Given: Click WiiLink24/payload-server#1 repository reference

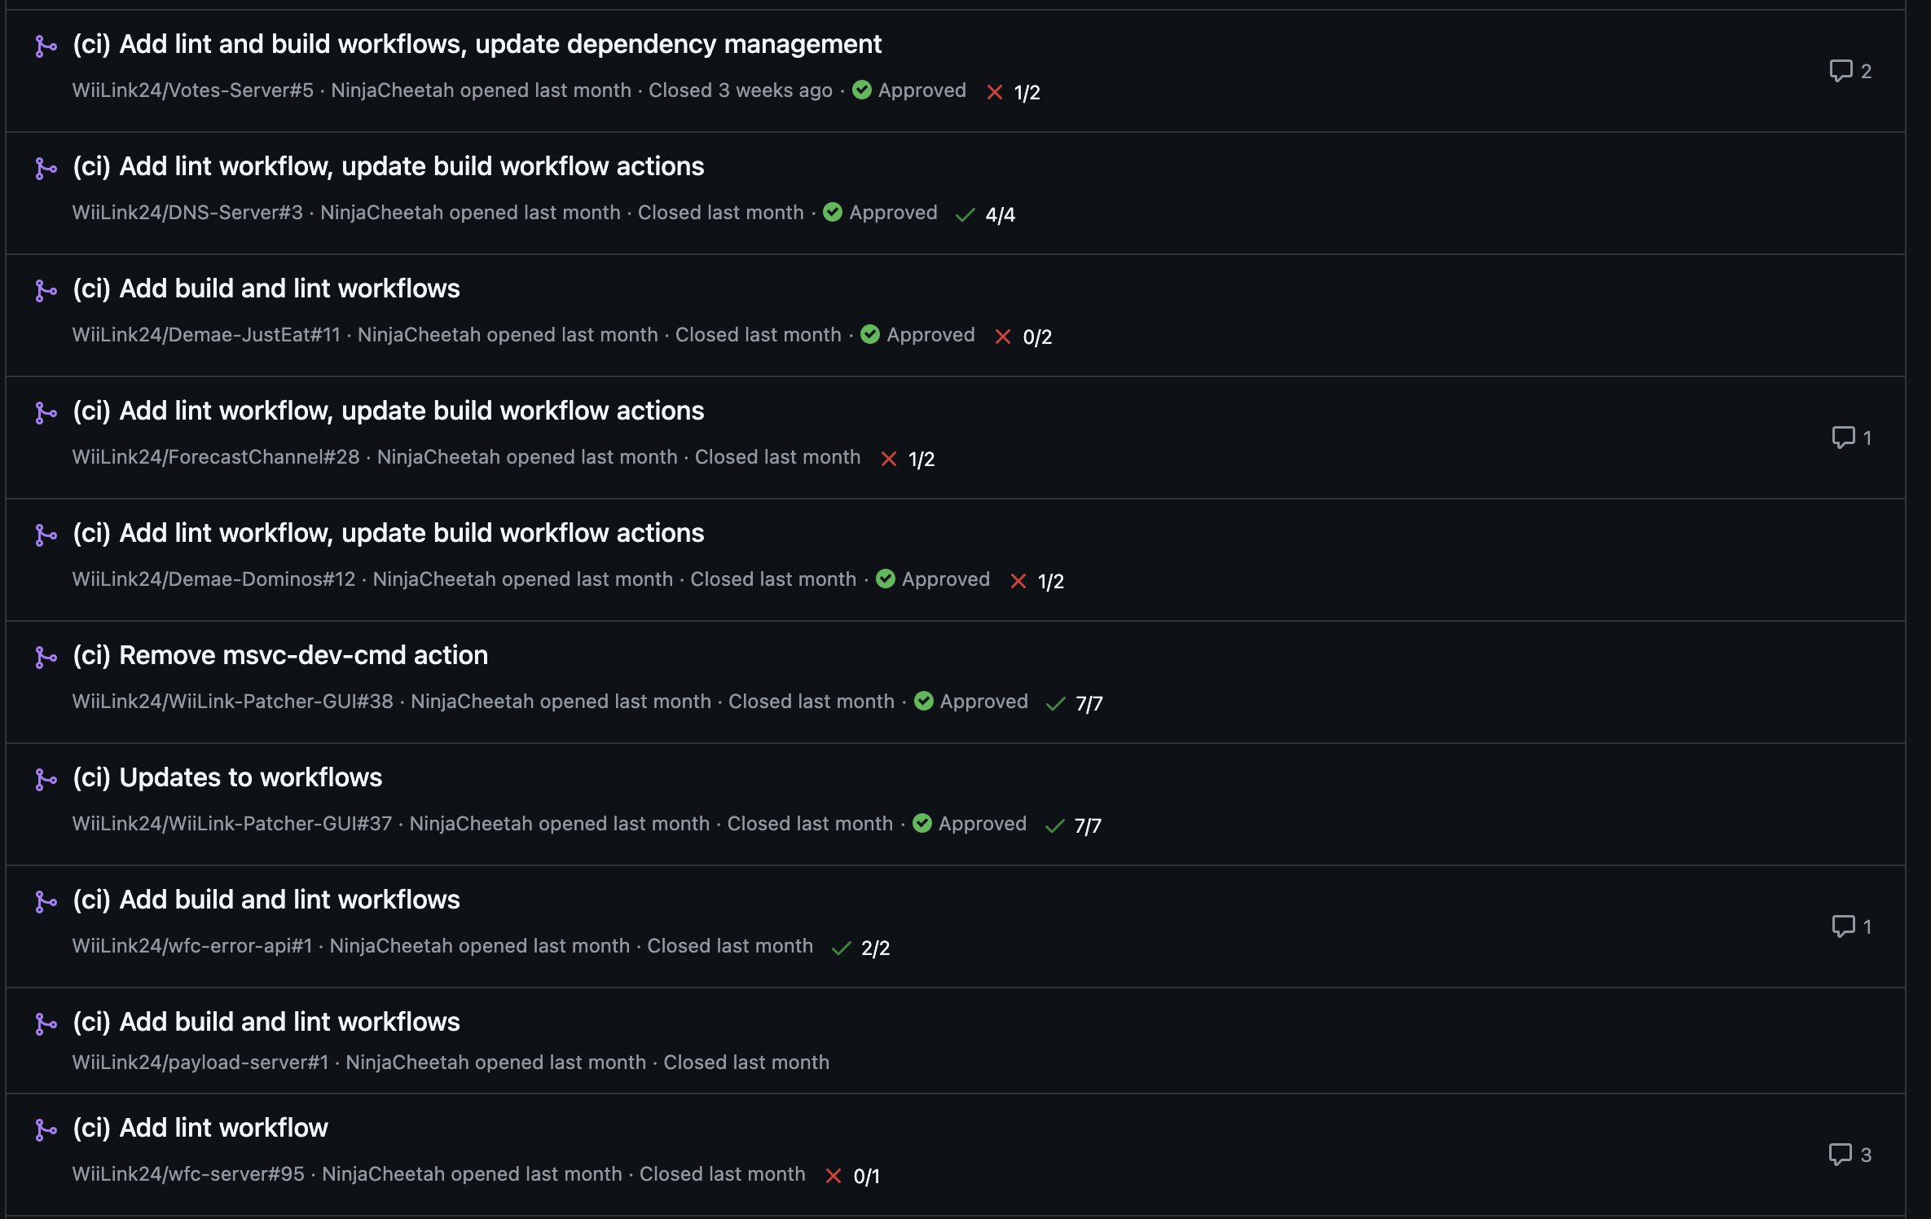Looking at the screenshot, I should (x=200, y=1062).
